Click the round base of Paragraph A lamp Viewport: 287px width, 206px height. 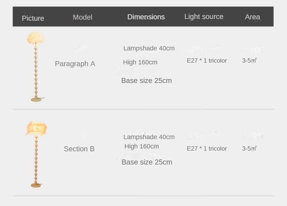[x=36, y=99]
